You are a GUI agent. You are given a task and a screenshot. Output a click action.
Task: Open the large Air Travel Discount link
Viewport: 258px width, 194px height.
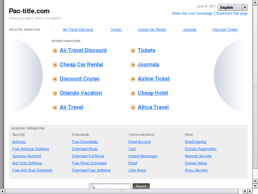click(83, 50)
